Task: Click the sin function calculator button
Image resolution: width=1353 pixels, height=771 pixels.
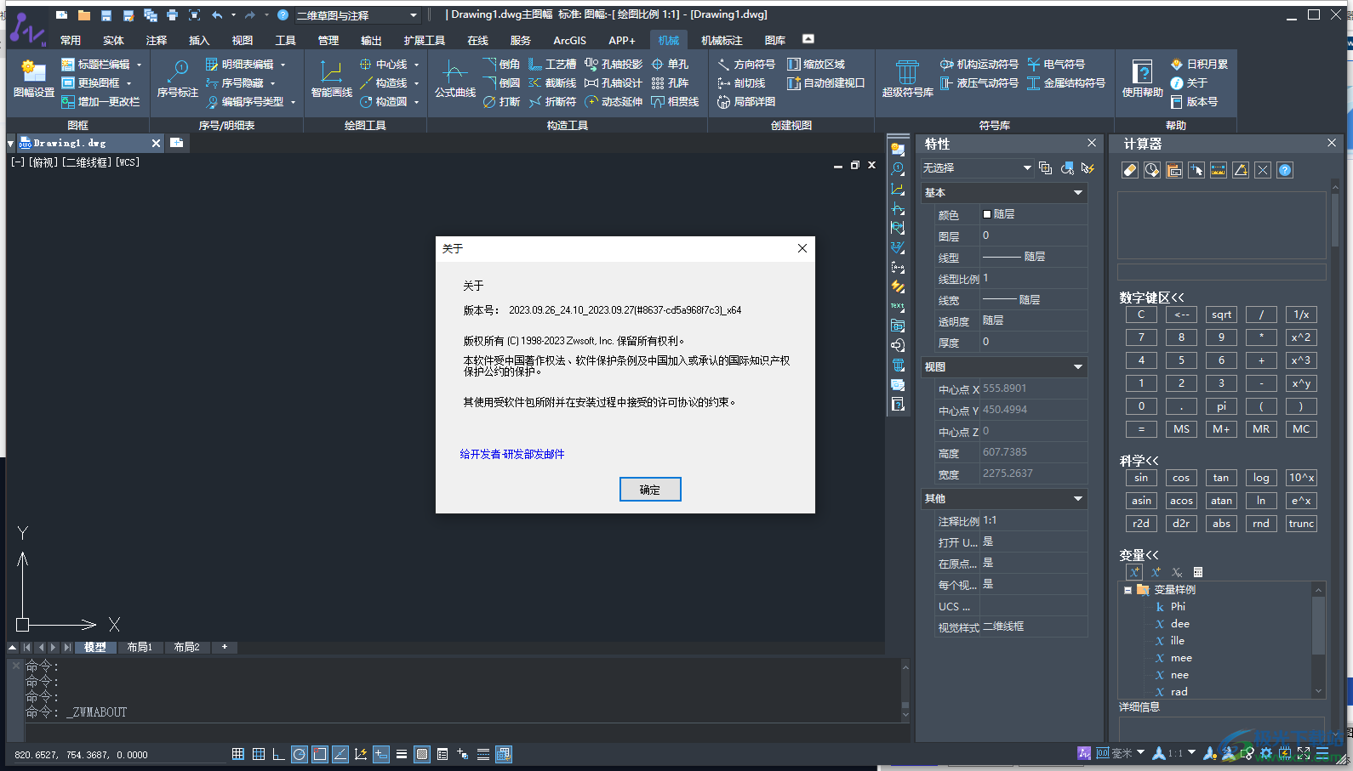Action: (x=1141, y=478)
